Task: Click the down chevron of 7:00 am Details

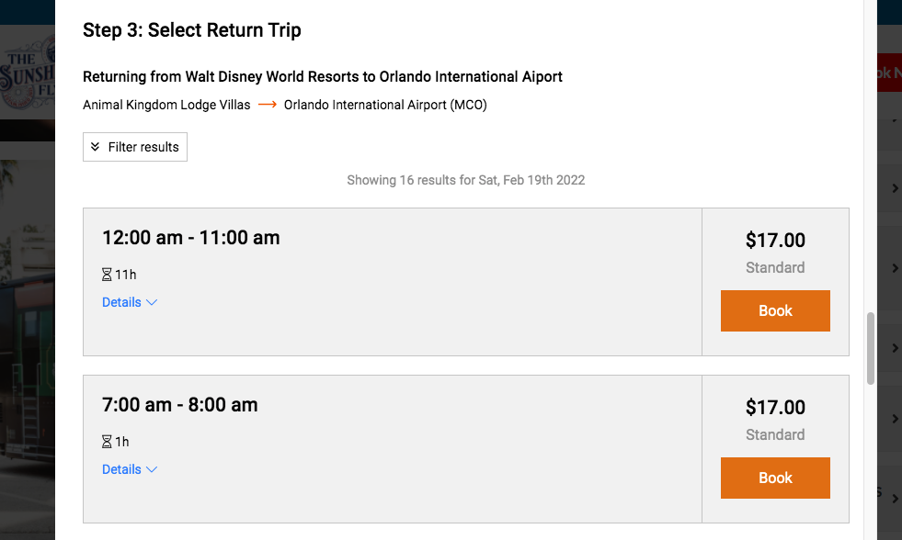Action: point(152,469)
